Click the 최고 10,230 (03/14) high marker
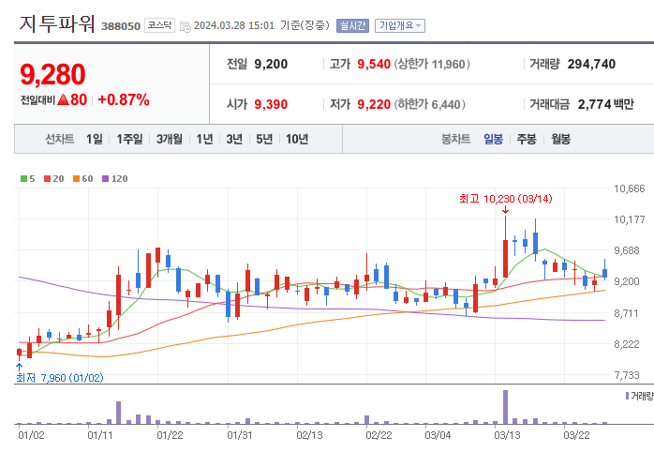This screenshot has width=654, height=452. pos(506,199)
